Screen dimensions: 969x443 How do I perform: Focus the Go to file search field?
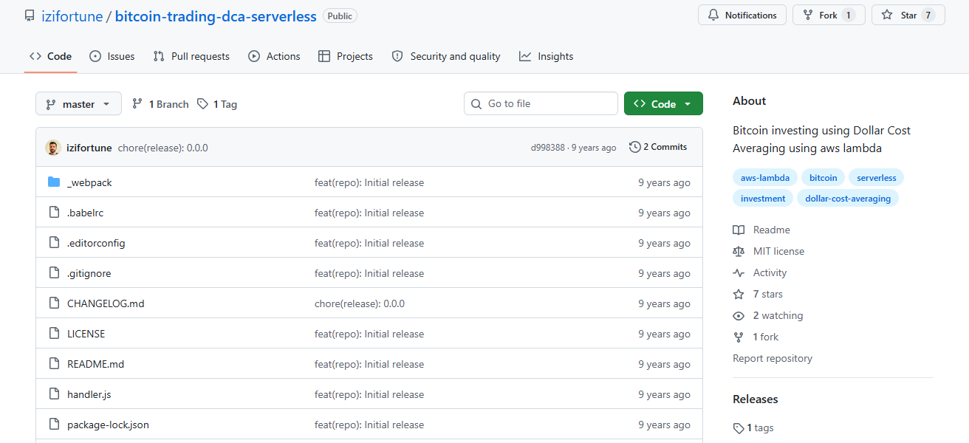[541, 103]
